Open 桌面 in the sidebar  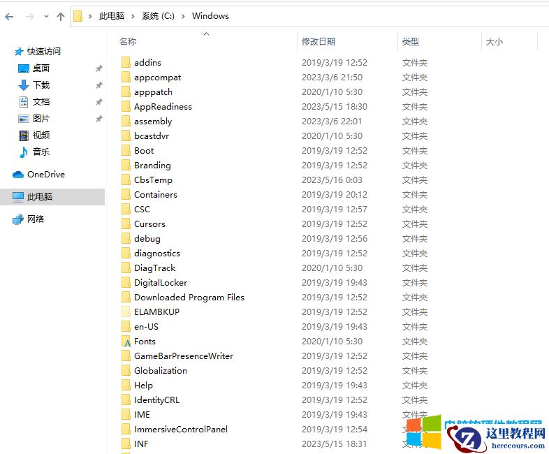pos(41,68)
